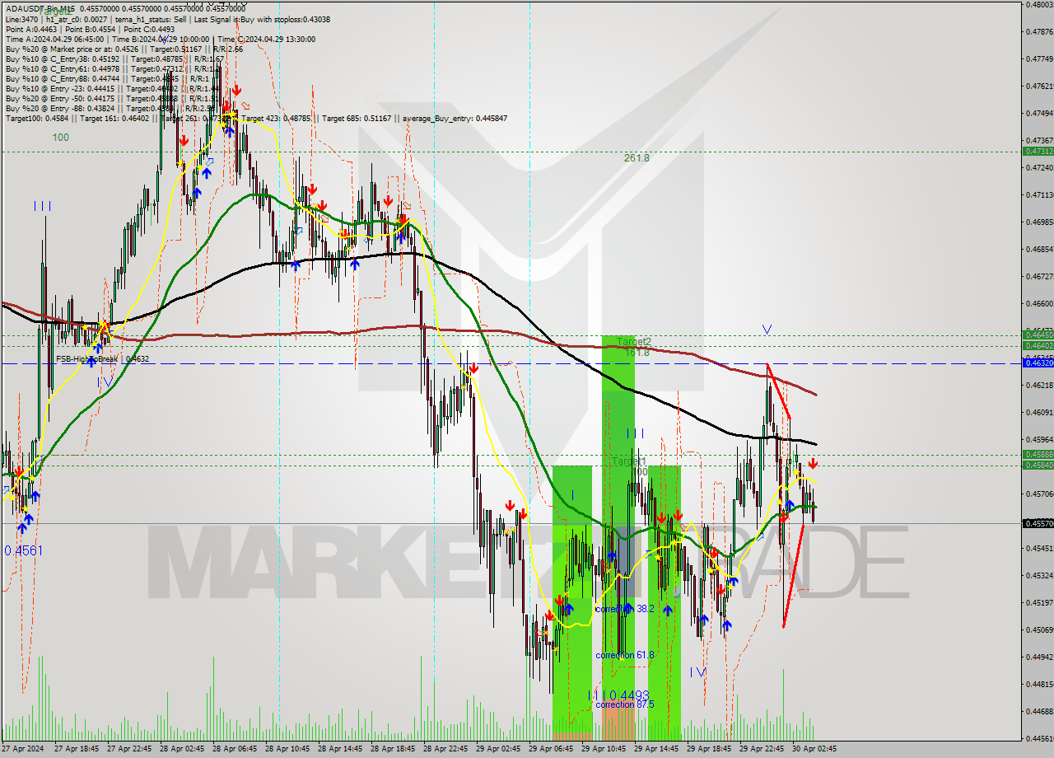Image resolution: width=1054 pixels, height=758 pixels.
Task: Click the '28 Apr 14:45' time axis label
Action: pos(338,749)
